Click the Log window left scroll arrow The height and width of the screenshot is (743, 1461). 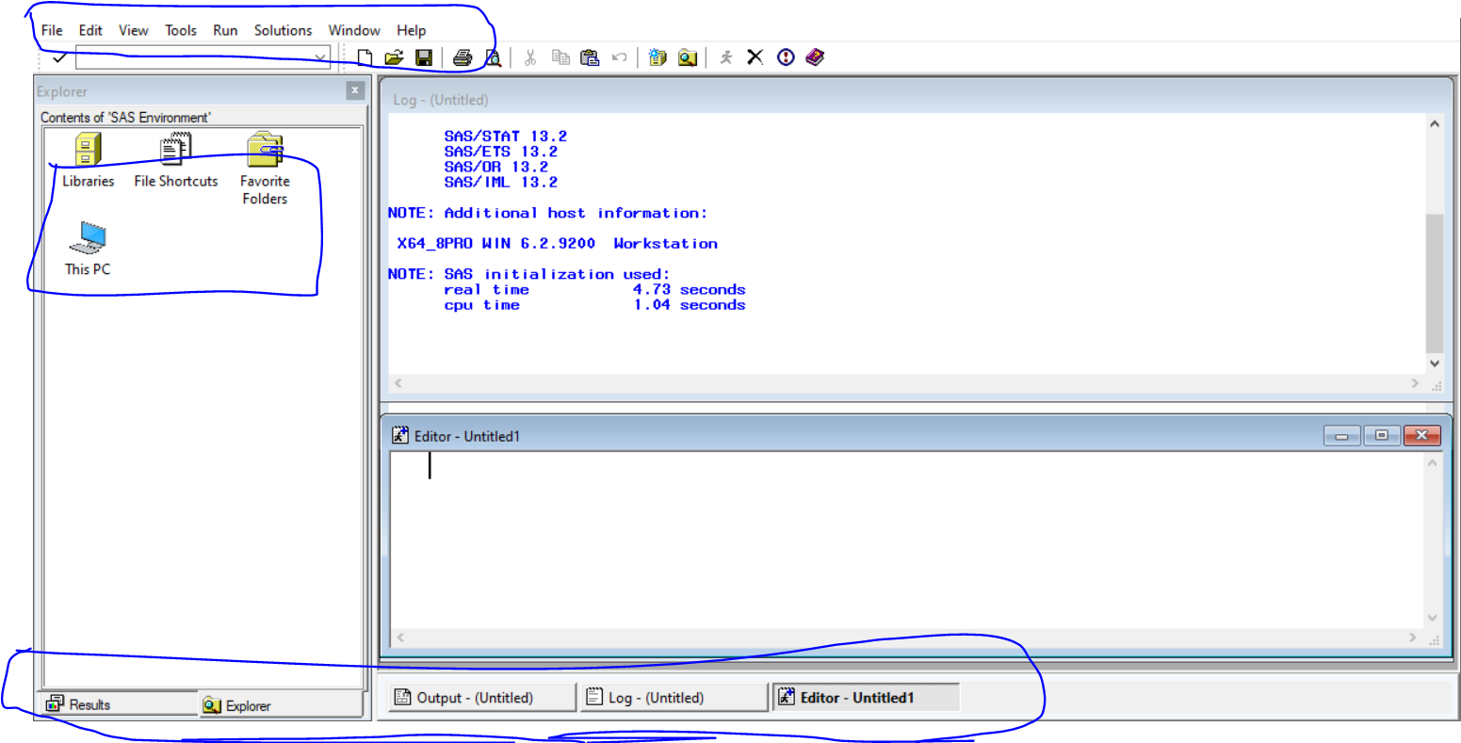pos(398,383)
